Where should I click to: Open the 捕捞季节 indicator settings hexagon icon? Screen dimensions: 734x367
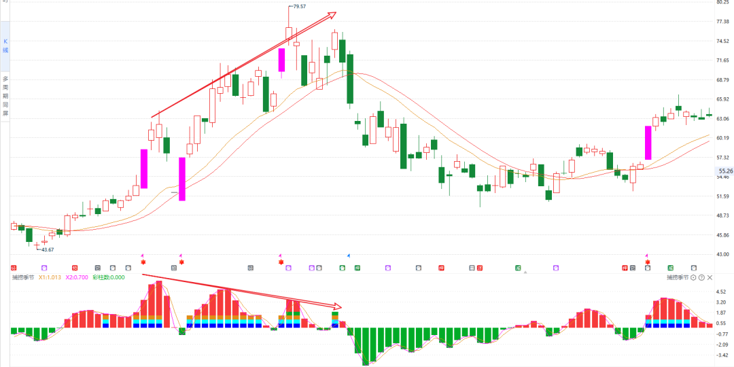click(x=693, y=277)
